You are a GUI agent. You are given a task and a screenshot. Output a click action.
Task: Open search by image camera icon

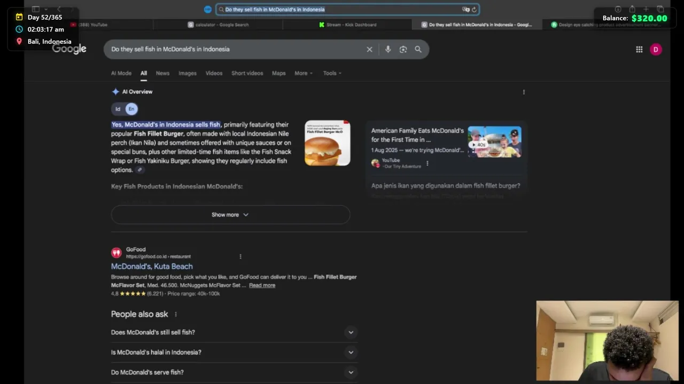[x=403, y=49]
